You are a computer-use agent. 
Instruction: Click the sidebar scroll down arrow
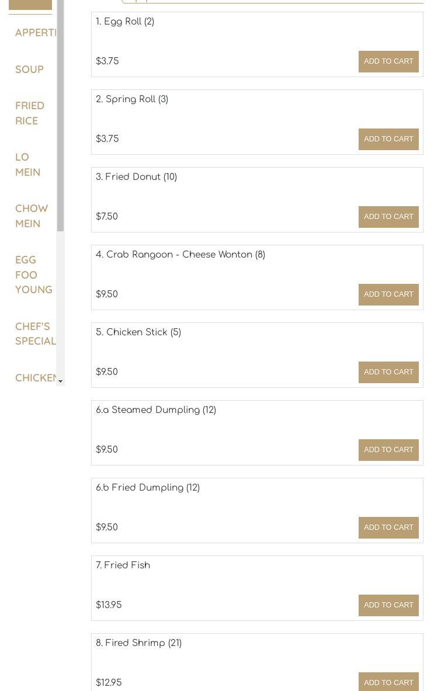tap(60, 381)
